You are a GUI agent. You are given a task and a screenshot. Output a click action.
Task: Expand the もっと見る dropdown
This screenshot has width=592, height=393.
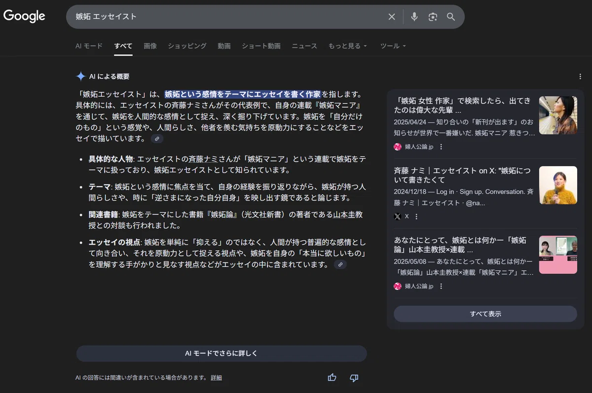point(348,46)
